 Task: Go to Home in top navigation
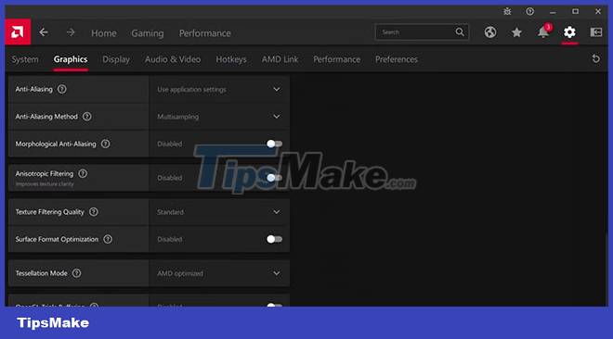[104, 33]
